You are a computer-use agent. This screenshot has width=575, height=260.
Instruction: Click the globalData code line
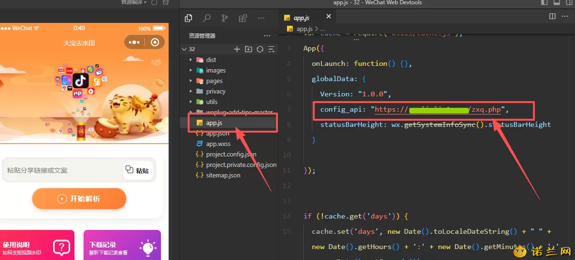(339, 79)
